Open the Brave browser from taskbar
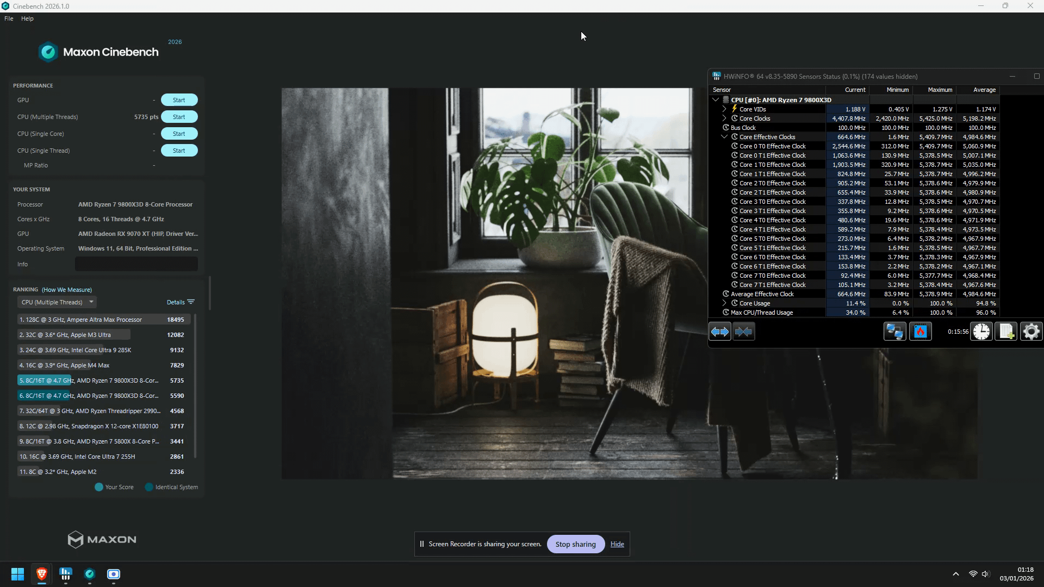1044x587 pixels. coord(42,574)
